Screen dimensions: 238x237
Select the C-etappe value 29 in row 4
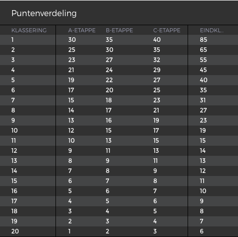tap(157, 70)
